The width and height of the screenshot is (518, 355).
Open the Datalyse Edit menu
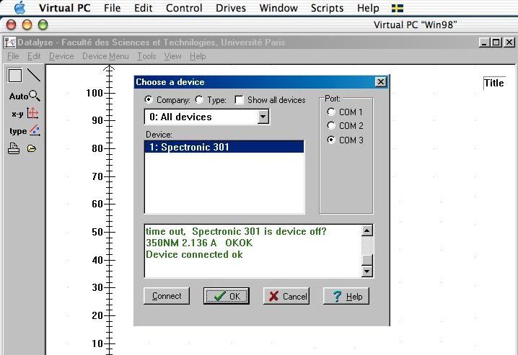(34, 56)
